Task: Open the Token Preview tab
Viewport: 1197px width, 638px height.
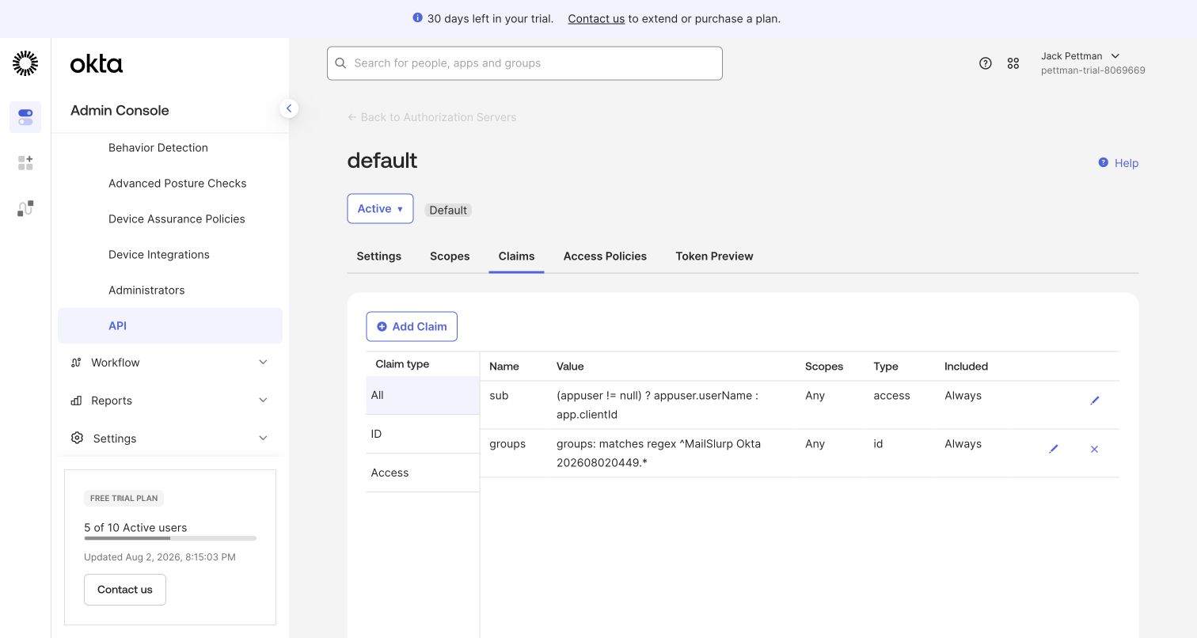Action: pyautogui.click(x=714, y=256)
